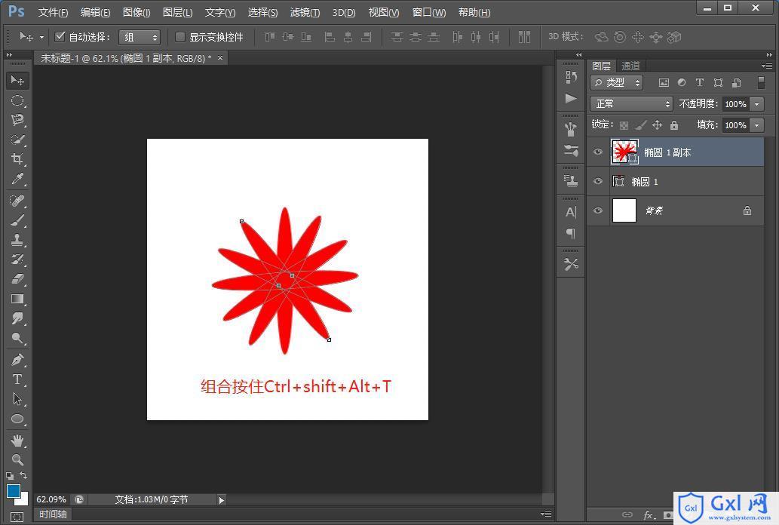Activate the Hand tool
Viewport: 779px width, 525px height.
click(17, 441)
